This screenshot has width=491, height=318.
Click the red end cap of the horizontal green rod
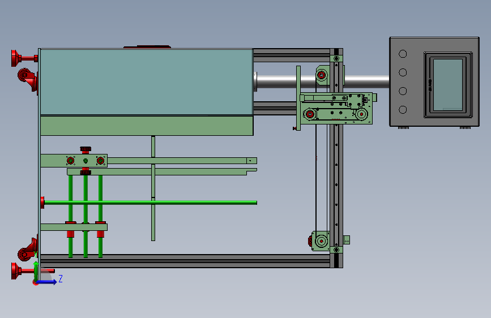(42, 203)
